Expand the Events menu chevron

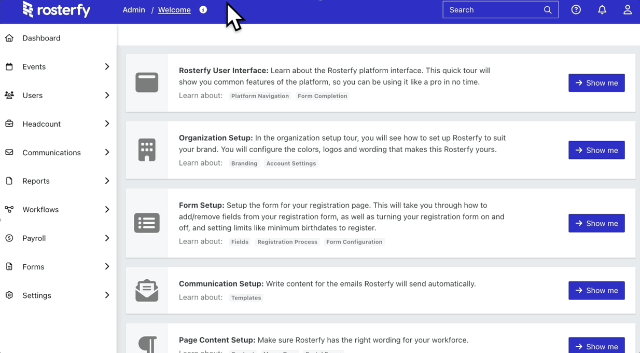click(107, 66)
